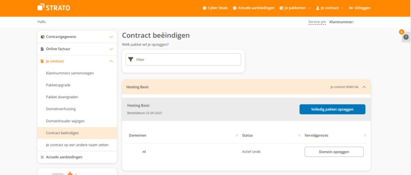
Task: Open the Je pakketten dropdown menu
Action: (295, 8)
